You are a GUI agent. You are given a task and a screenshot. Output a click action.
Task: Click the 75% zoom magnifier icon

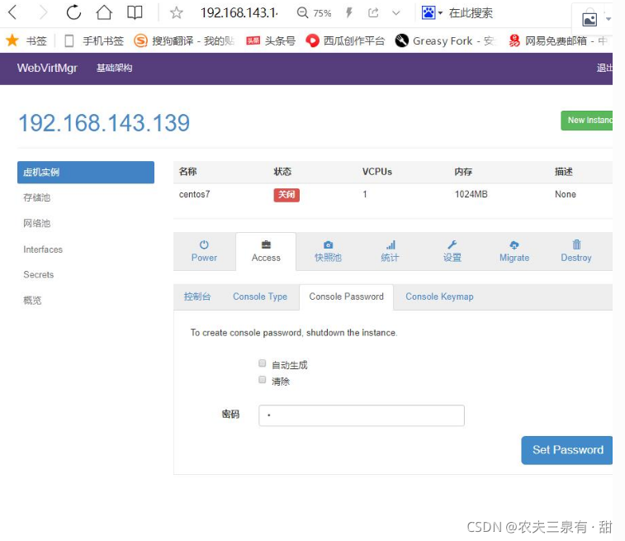303,12
